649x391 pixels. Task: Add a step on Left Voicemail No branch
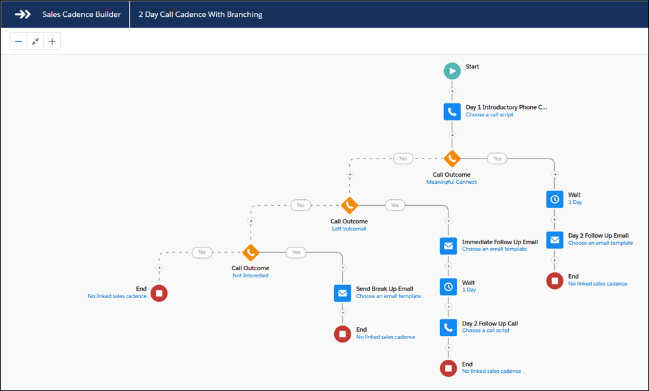(x=251, y=221)
